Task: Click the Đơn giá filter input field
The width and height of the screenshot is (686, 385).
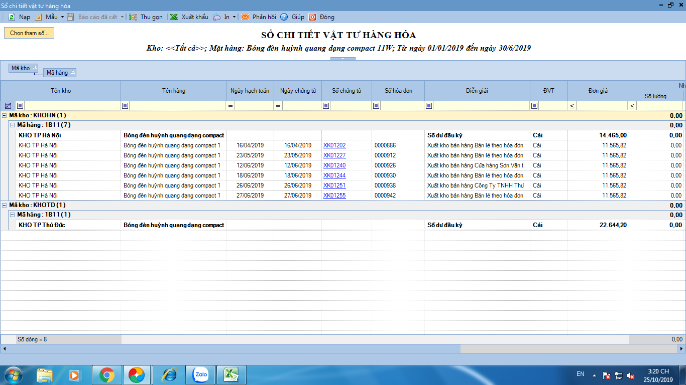Action: click(x=602, y=106)
